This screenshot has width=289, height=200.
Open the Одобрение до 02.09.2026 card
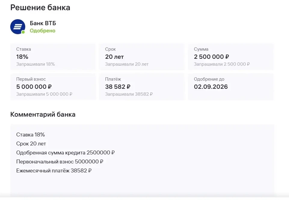point(231,87)
